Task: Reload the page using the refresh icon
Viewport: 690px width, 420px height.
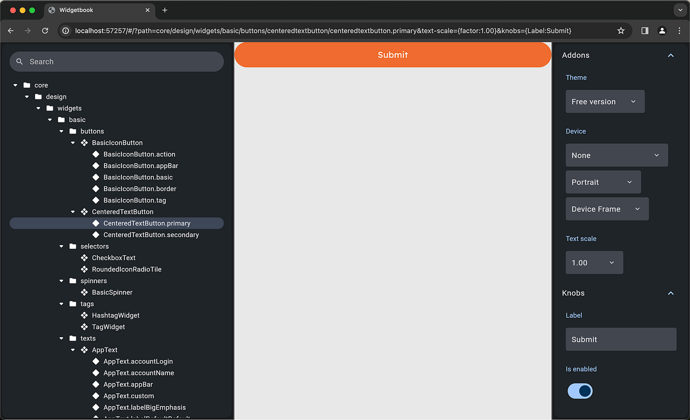Action: click(x=45, y=30)
